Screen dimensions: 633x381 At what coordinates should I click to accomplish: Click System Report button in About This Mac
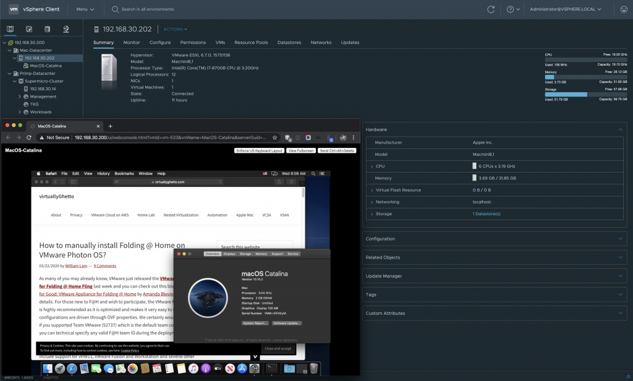tap(255, 323)
